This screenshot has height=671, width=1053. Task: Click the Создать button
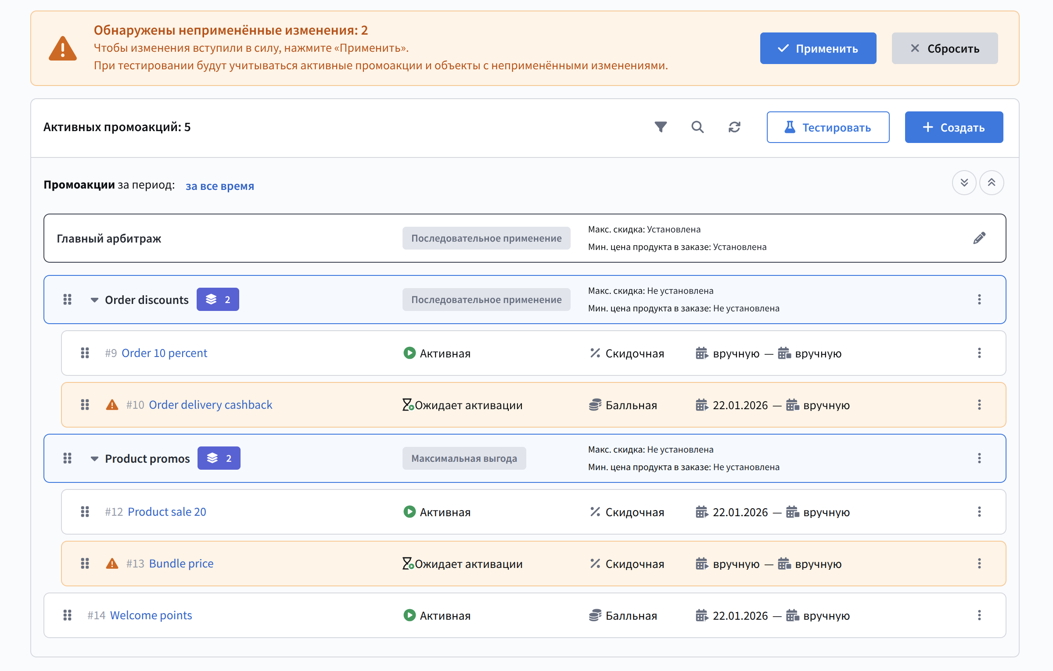tap(954, 127)
